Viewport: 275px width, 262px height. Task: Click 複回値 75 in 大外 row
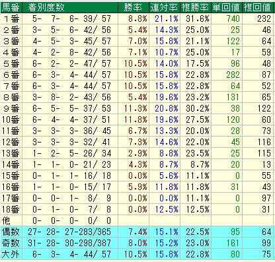266,255
